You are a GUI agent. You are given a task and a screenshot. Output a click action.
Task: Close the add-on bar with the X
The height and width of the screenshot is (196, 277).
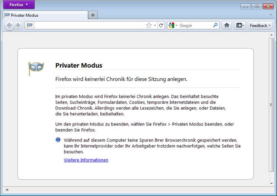(x=7, y=190)
